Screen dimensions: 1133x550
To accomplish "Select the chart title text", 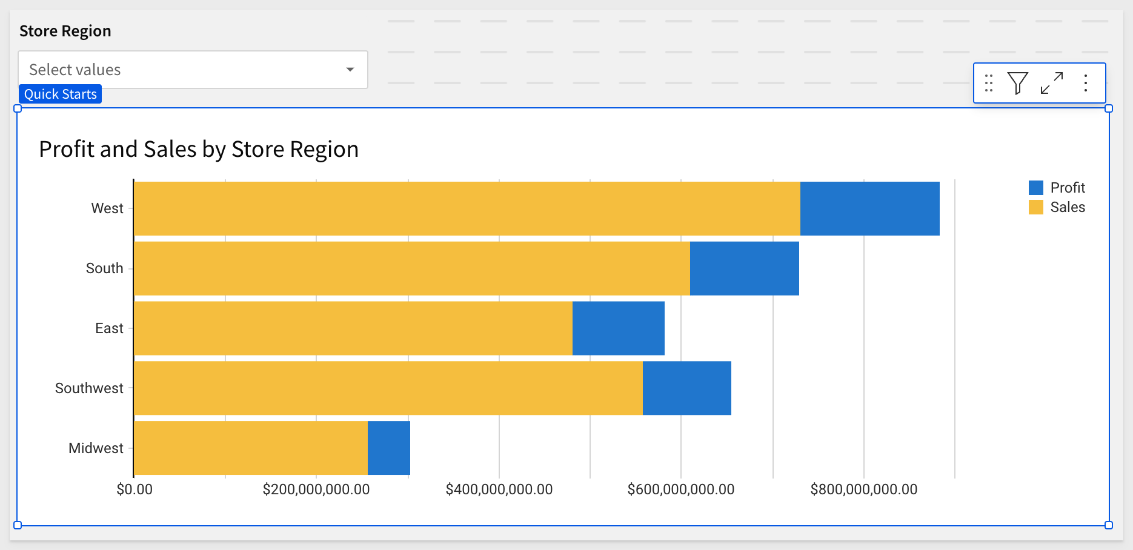I will pos(199,149).
